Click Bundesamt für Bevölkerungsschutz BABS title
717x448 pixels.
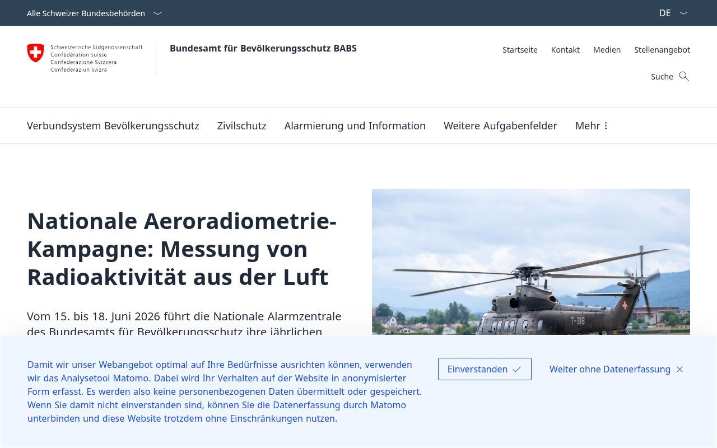(263, 48)
